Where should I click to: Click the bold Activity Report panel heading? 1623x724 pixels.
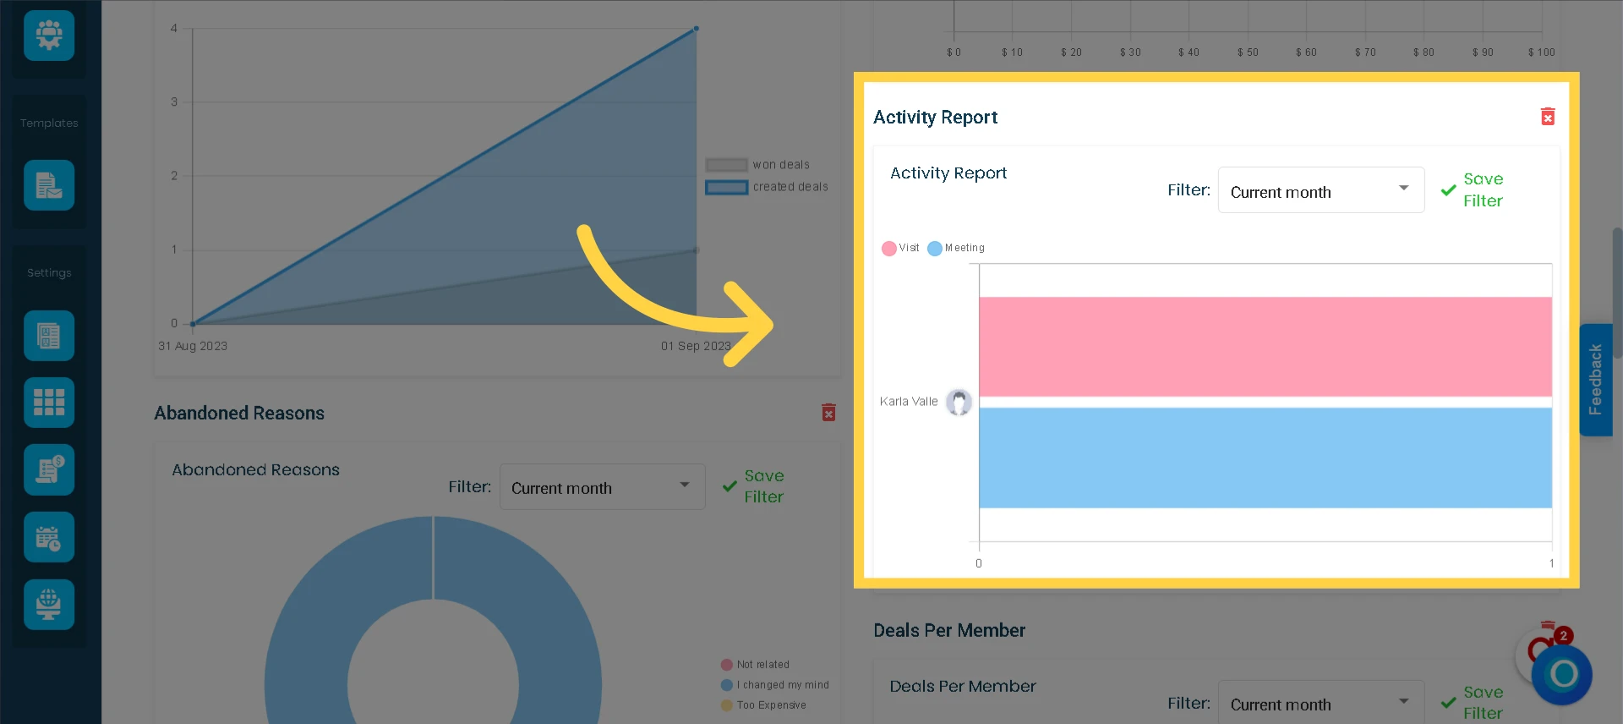(935, 118)
